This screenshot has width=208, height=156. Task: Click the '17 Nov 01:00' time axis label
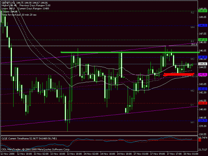pos(141,154)
